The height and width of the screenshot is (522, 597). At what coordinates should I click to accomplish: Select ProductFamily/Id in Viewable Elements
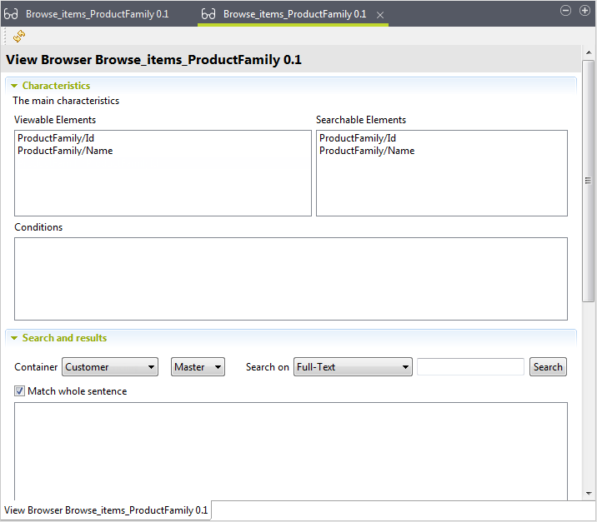(x=50, y=138)
